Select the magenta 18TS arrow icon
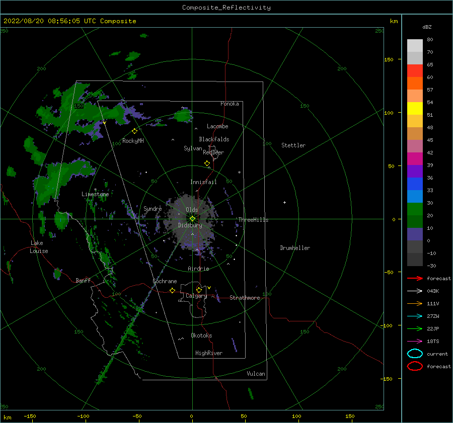This screenshot has height=423, width=453. tap(415, 342)
